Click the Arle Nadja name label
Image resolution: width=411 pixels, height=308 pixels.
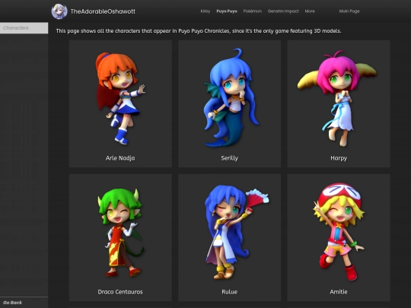click(120, 158)
